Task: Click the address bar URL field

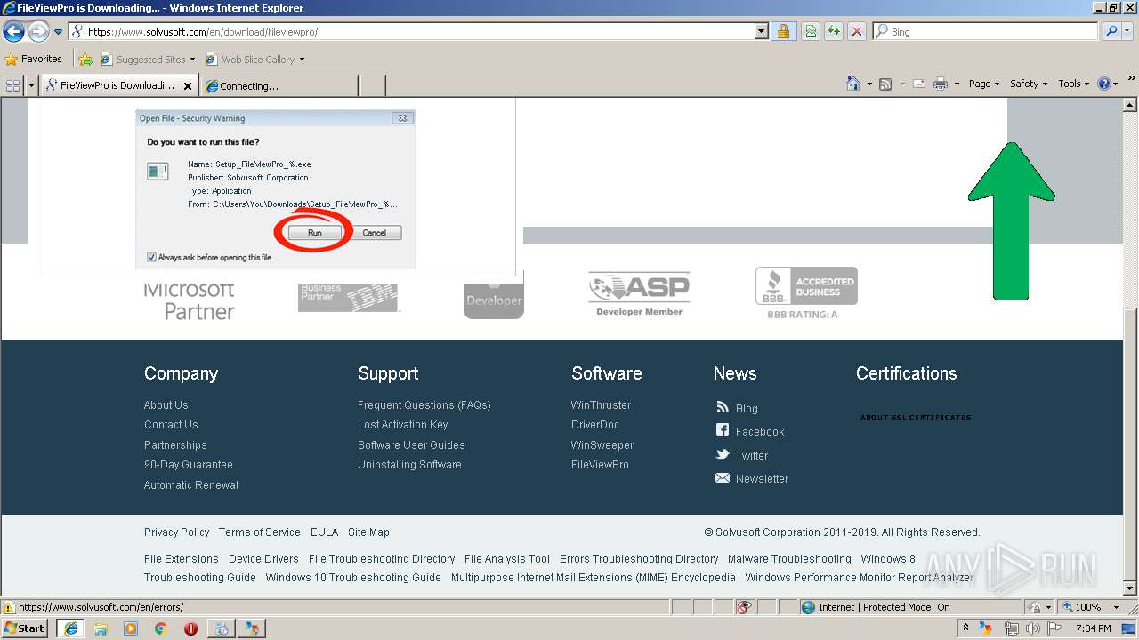Action: pos(411,32)
